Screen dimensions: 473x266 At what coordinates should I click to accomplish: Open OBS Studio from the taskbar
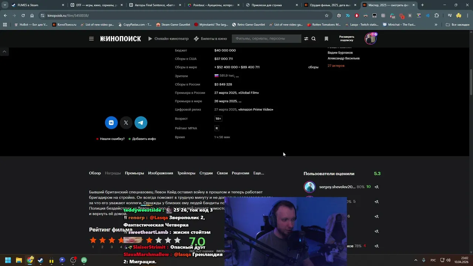coord(73,260)
